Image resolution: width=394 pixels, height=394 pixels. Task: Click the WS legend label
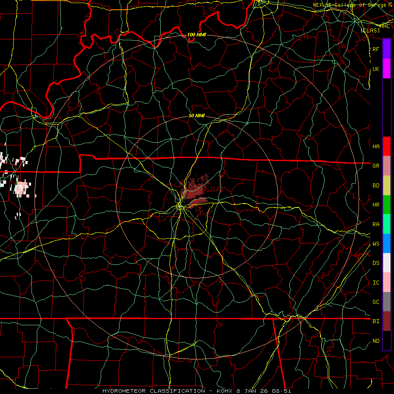[x=376, y=243]
